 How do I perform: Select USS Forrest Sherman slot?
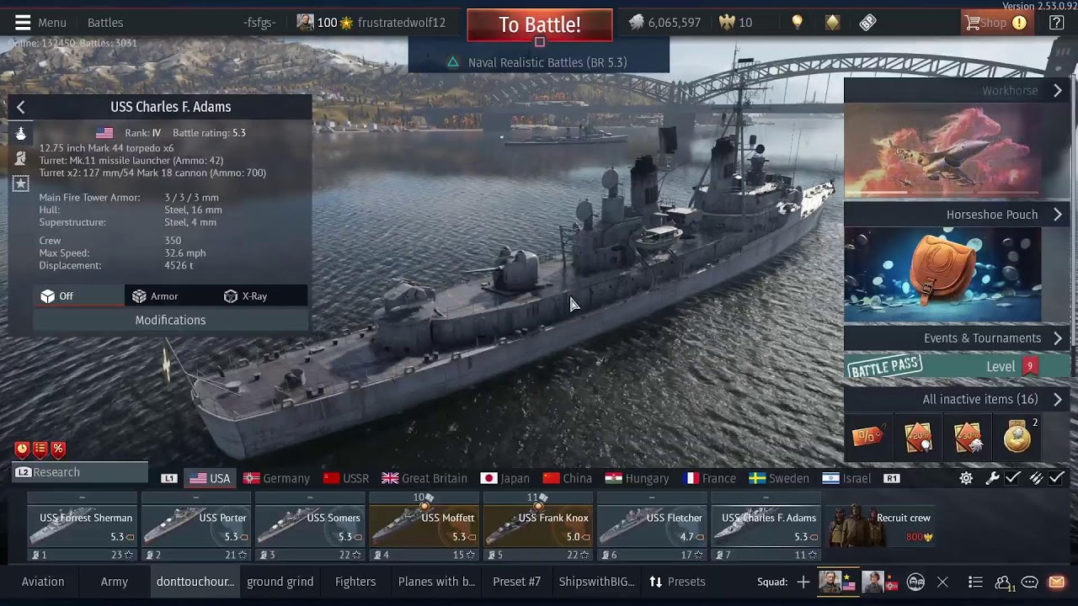(x=83, y=527)
